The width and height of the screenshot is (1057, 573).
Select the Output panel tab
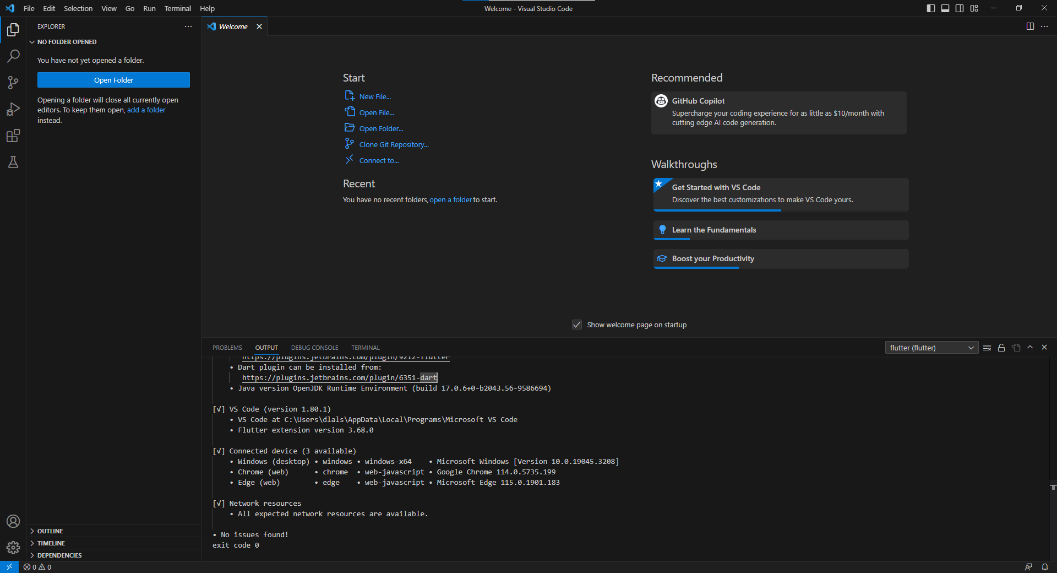coord(266,348)
